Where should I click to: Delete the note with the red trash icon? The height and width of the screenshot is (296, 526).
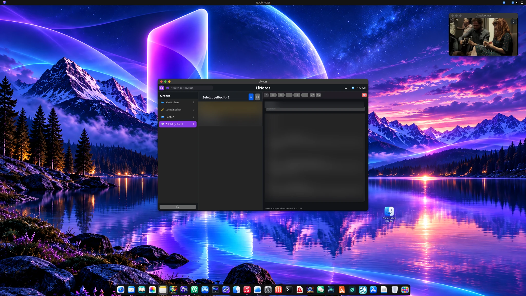[364, 95]
